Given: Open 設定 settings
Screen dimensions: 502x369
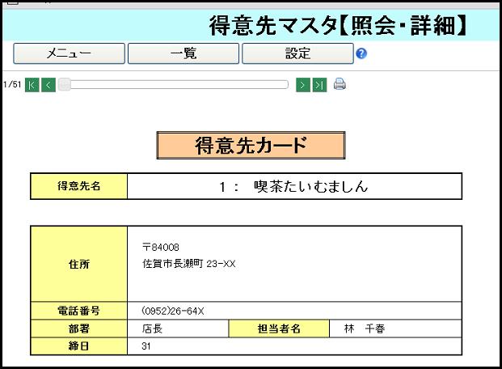Looking at the screenshot, I should (297, 54).
